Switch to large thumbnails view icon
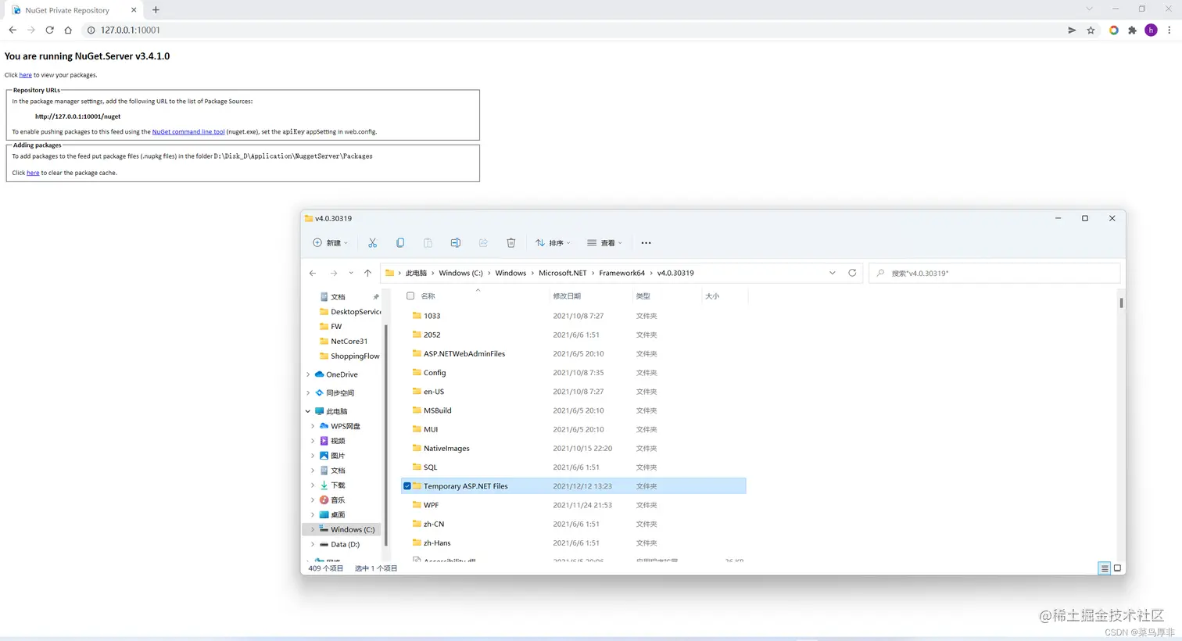The image size is (1182, 641). tap(1117, 568)
